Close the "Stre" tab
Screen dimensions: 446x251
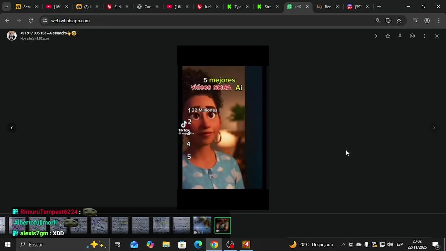point(277,7)
